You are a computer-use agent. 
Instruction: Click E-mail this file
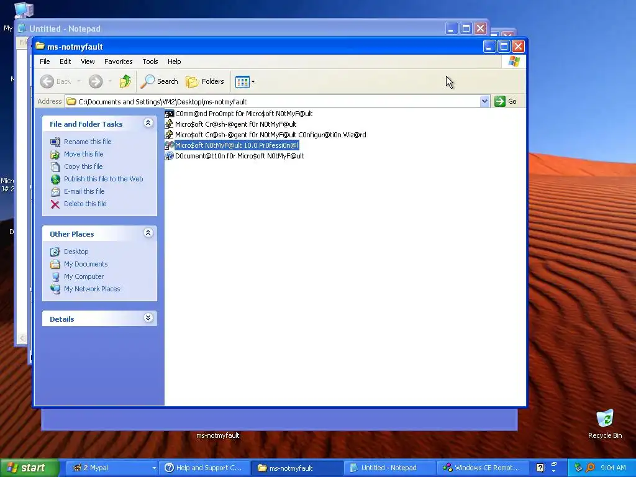[84, 191]
